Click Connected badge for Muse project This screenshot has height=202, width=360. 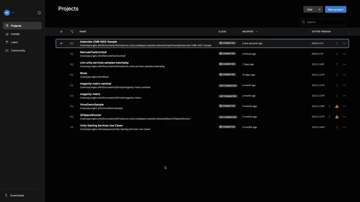pos(227,75)
